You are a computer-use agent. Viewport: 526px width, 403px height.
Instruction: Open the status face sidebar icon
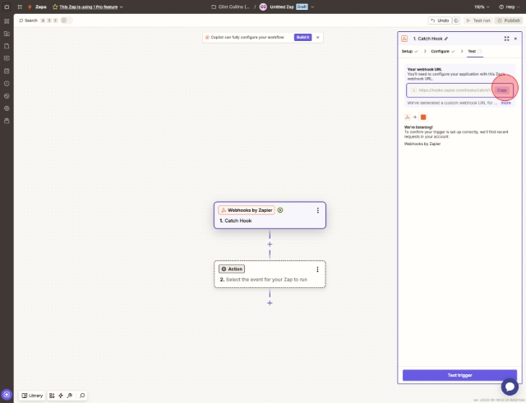[7, 96]
